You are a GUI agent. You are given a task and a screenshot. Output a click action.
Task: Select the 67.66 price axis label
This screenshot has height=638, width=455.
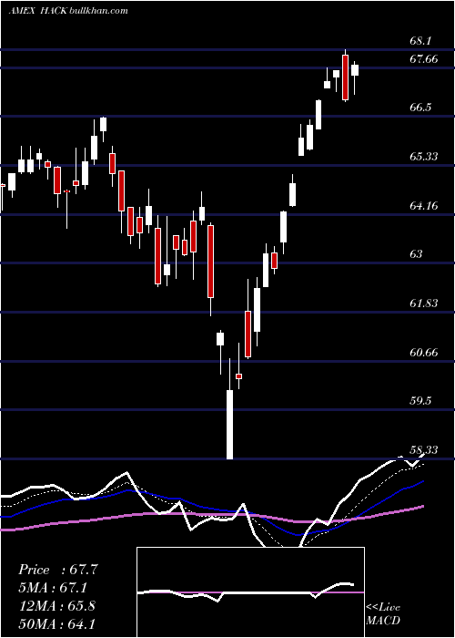click(424, 59)
